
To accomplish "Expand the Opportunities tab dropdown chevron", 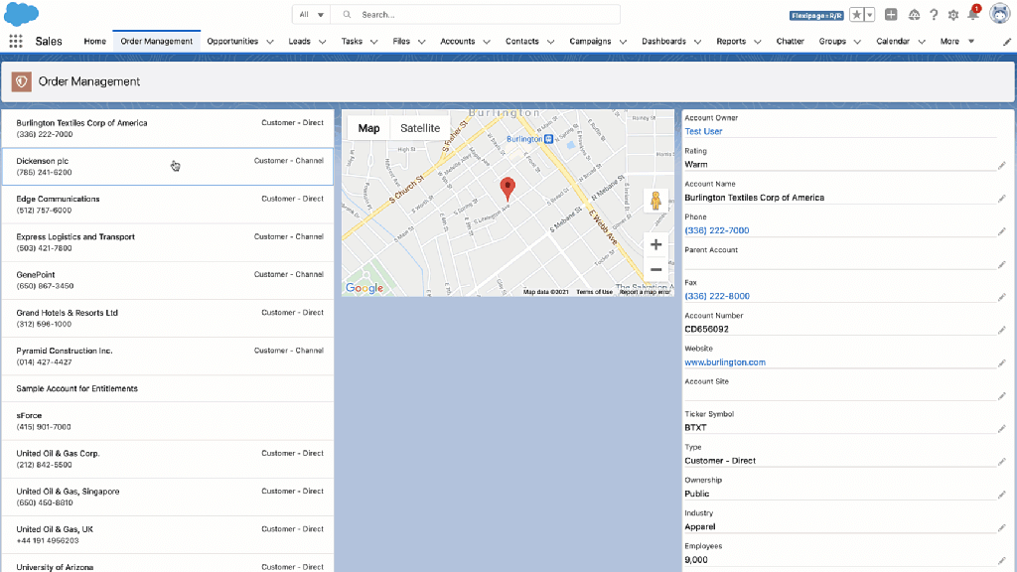I will 268,42.
